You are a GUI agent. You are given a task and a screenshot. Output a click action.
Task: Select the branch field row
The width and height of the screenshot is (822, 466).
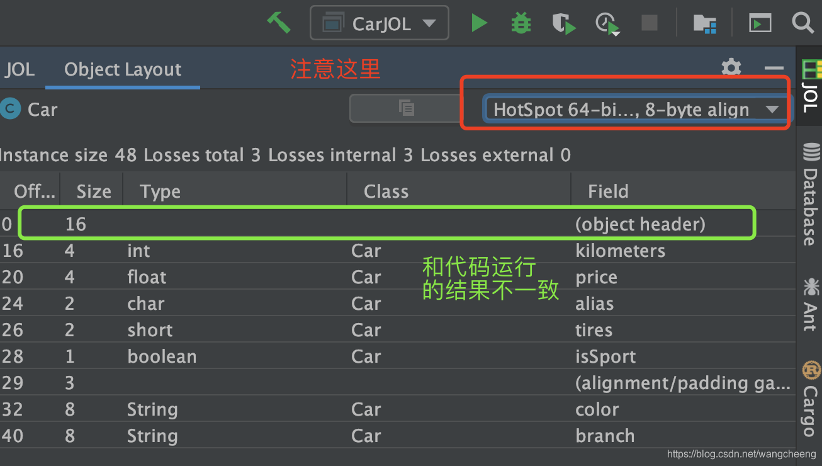(398, 436)
